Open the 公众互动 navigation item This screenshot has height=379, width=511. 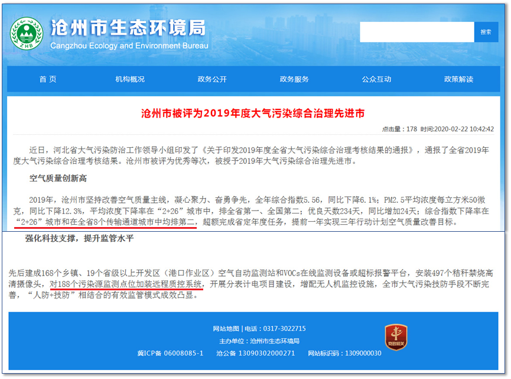pyautogui.click(x=376, y=79)
